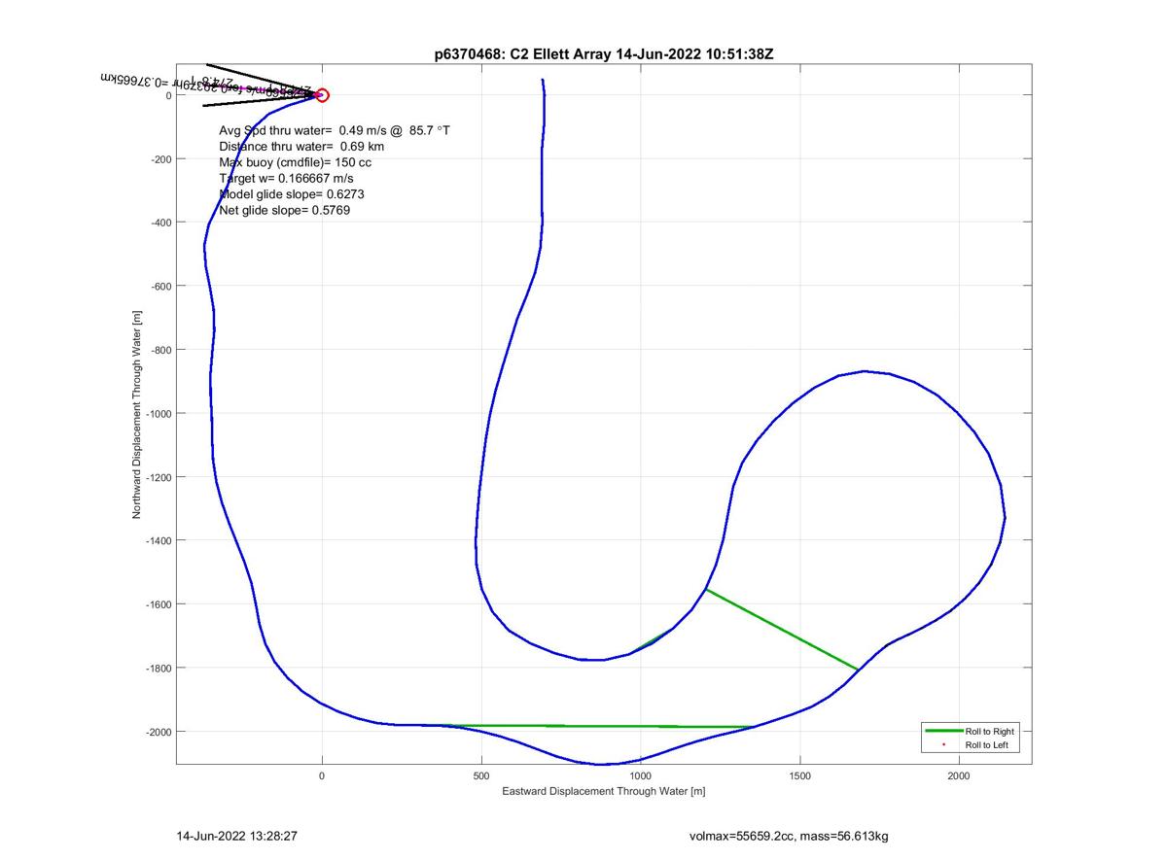The width and height of the screenshot is (1167, 860).
Task: Click the long diagonal green roll-to-right segment
Action: (782, 630)
